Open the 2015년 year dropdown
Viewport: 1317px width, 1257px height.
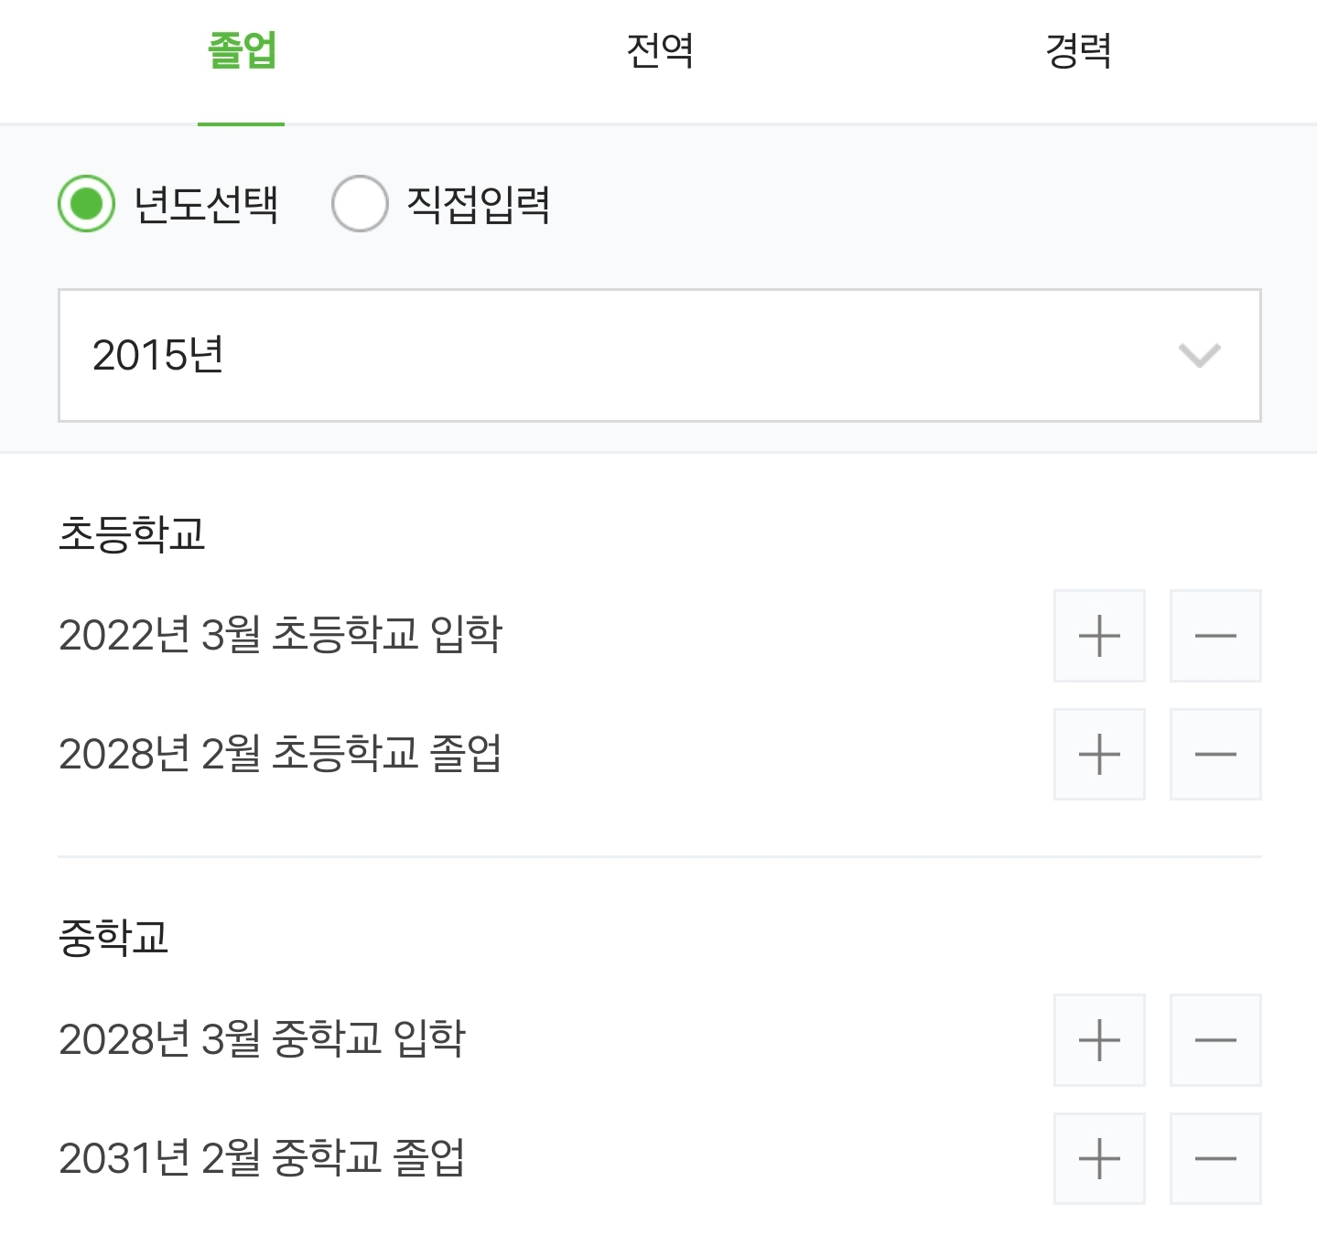click(659, 355)
